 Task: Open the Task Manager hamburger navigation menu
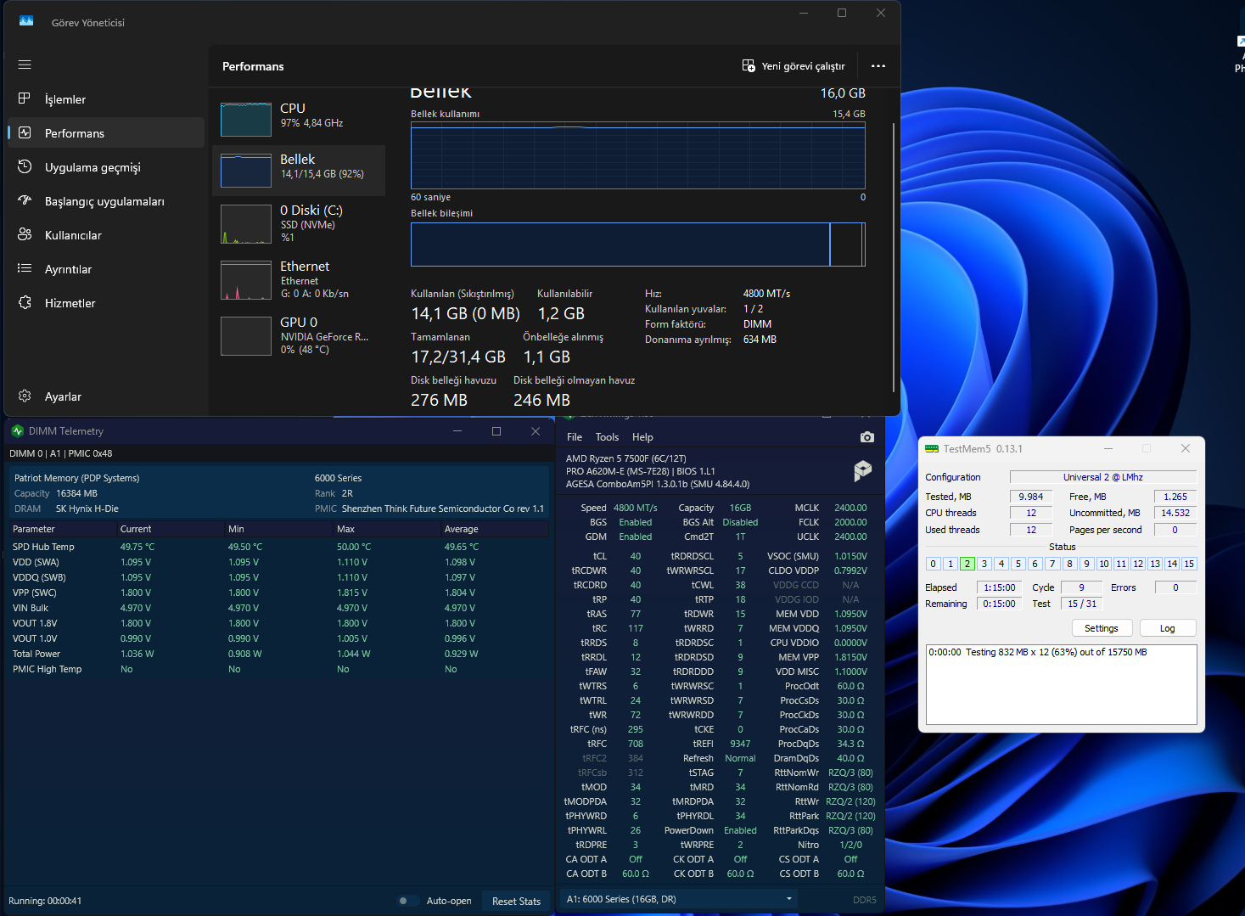tap(25, 65)
